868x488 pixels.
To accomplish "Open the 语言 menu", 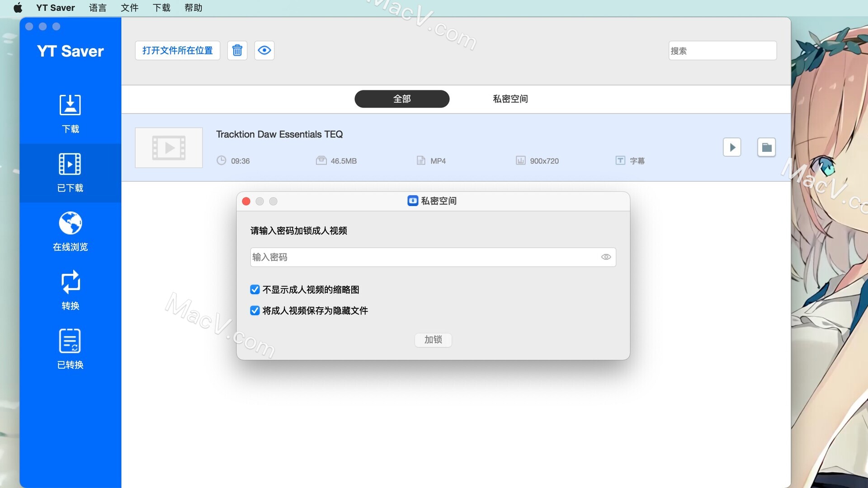I will [x=98, y=8].
